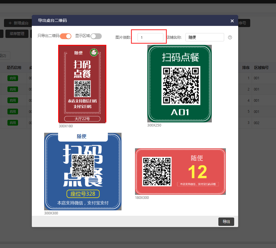Image resolution: width=276 pixels, height=248 pixels.
Task: Select the green 300X250 template
Action: click(x=179, y=83)
